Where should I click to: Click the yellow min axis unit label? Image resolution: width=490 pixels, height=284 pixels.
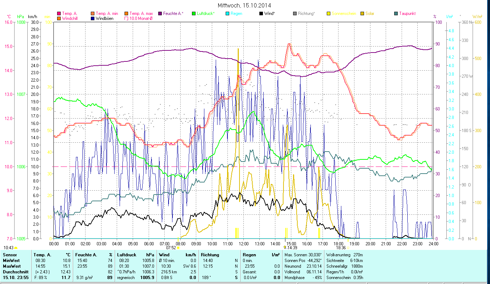(47, 17)
